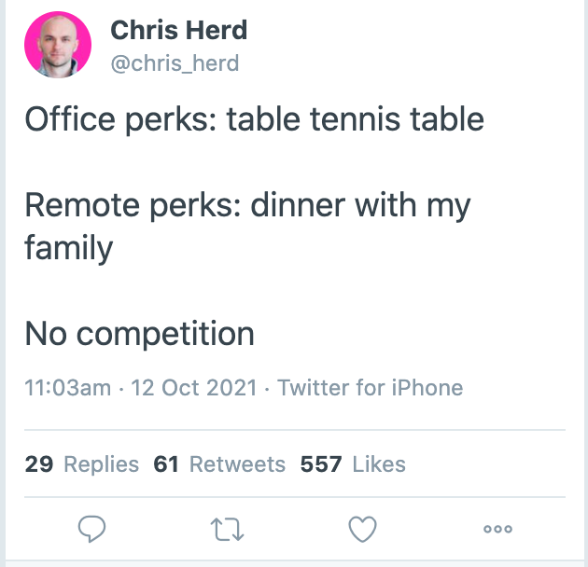588x567 pixels.
Task: View the 557 Likes list
Action: pos(353,463)
